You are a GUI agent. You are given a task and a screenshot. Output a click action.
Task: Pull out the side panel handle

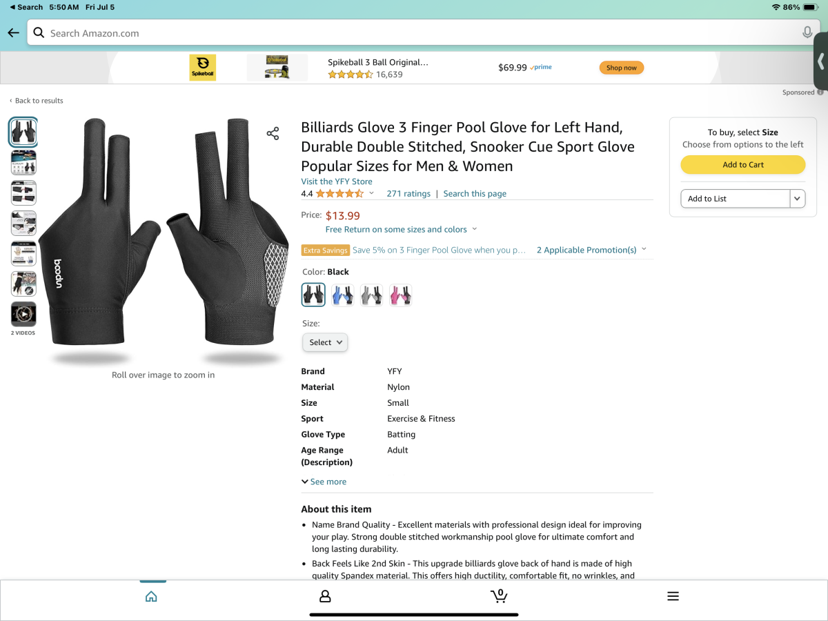tap(821, 61)
